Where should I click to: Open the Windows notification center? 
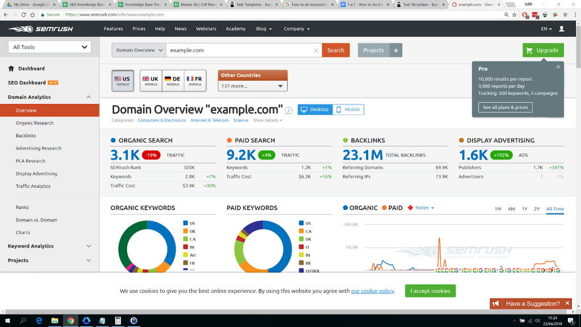point(571,321)
